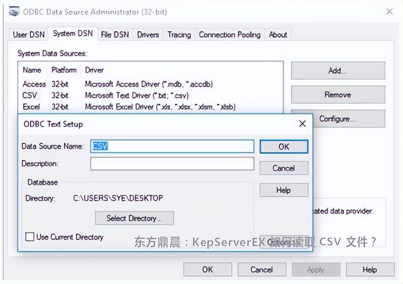Click Cancel in the Administrator window
Viewport: 403px width, 284px height.
click(262, 269)
